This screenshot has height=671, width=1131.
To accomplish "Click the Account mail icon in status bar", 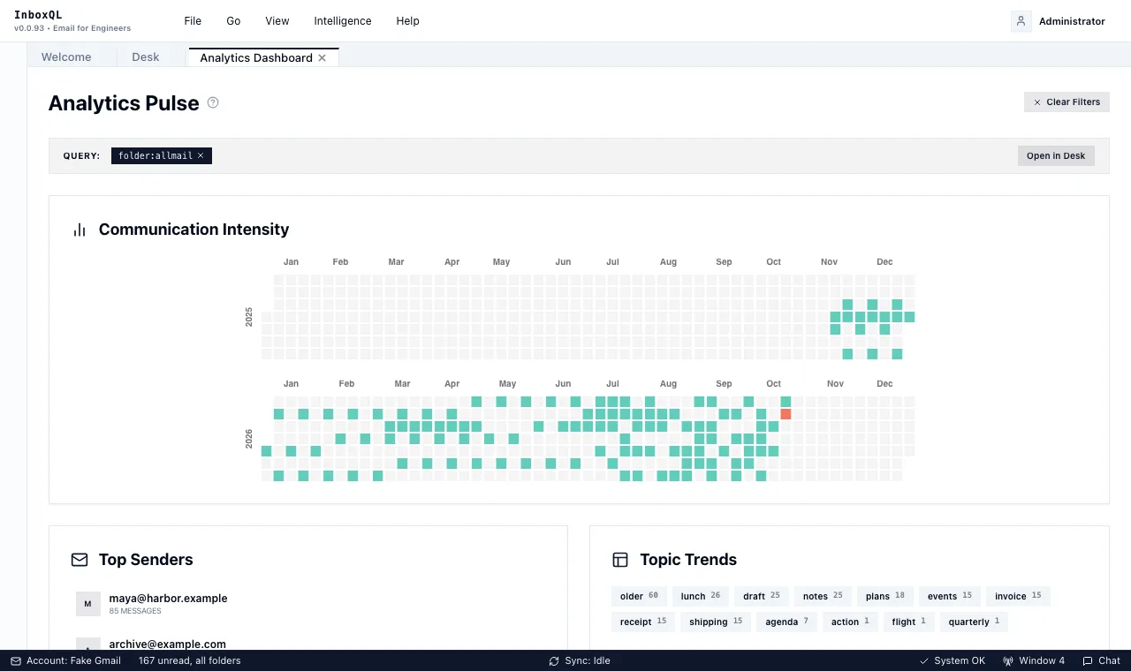I will (x=16, y=660).
